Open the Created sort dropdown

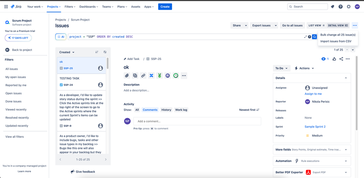click(67, 52)
